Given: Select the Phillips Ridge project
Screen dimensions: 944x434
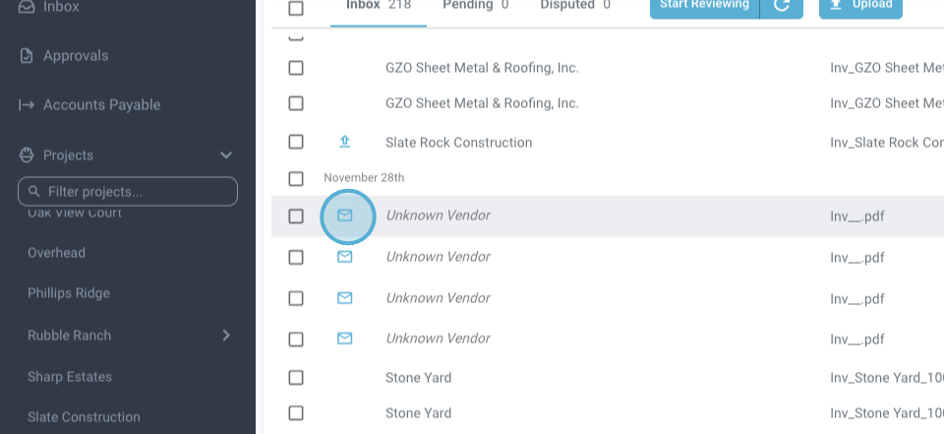Looking at the screenshot, I should tap(69, 293).
